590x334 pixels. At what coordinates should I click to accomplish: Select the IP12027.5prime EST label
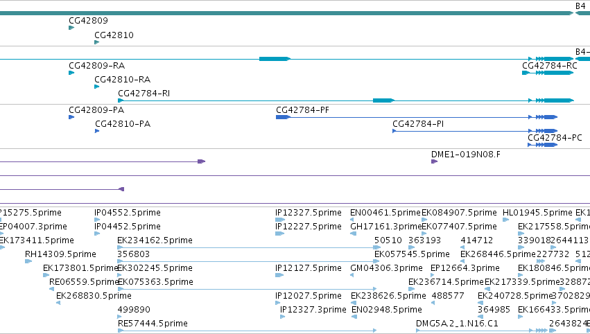pos(309,296)
